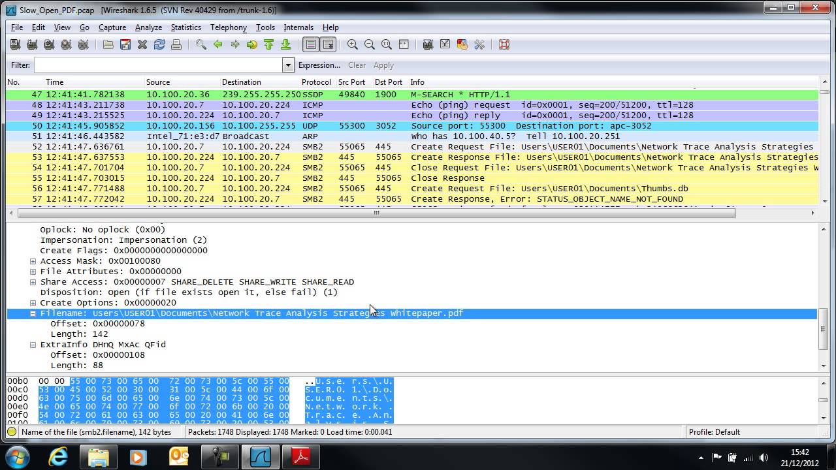Toggle auto scroll in live capture
The height and width of the screenshot is (470, 836).
(x=328, y=44)
